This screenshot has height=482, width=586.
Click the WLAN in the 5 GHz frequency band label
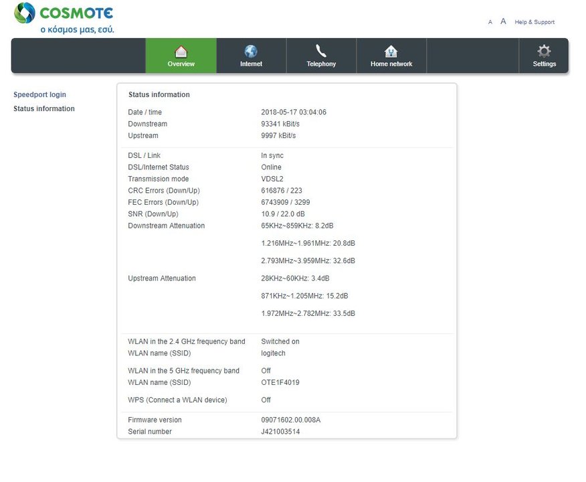[183, 371]
